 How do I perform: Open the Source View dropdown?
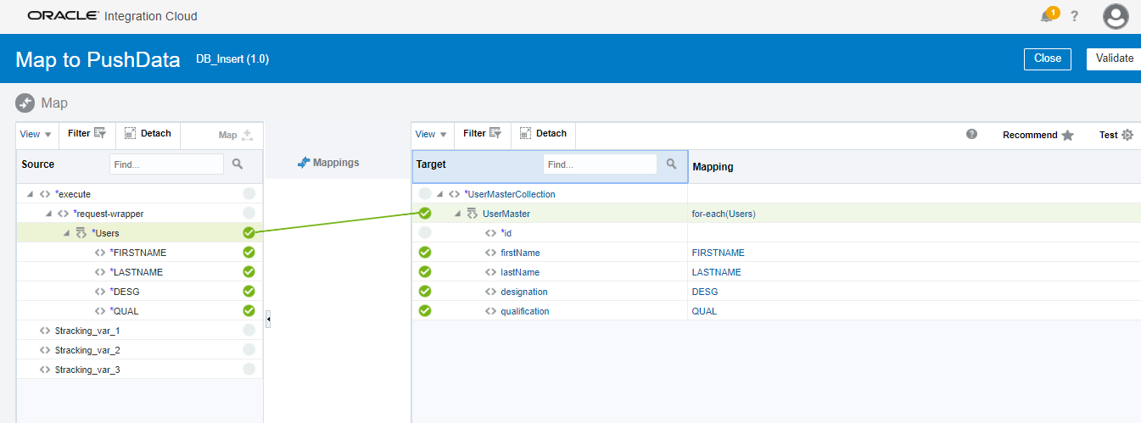point(36,134)
